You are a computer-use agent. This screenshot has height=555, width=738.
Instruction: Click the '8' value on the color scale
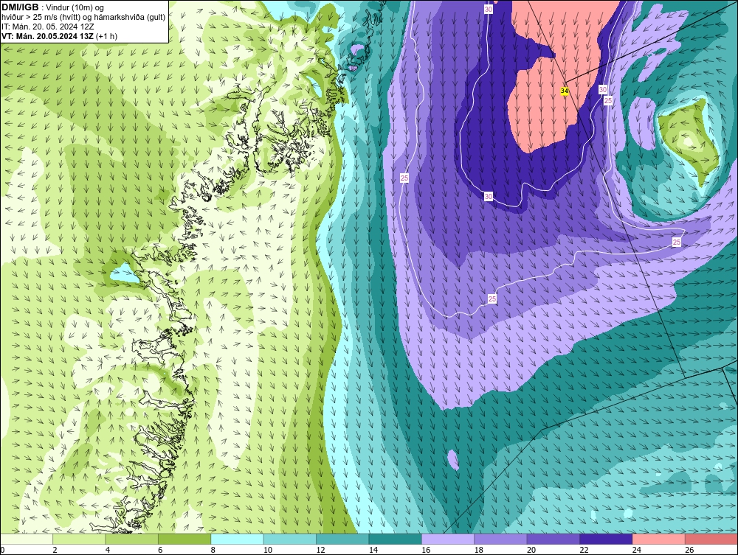tap(213, 550)
